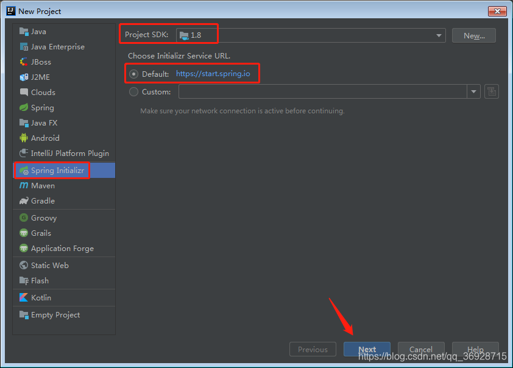
Task: Select the 'JBoss' list entry text
Action: pyautogui.click(x=41, y=62)
